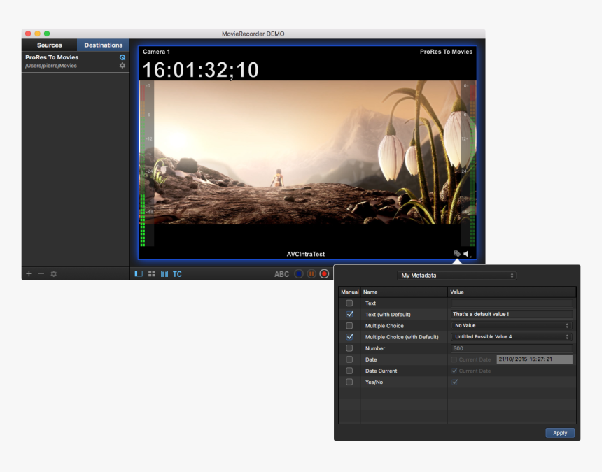602x472 pixels.
Task: Click the speaker icon below the video preview
Action: 465,254
